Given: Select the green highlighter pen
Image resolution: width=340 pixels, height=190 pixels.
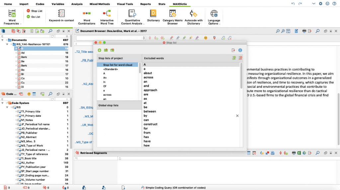Looking at the screenshot, I should point(184,38).
